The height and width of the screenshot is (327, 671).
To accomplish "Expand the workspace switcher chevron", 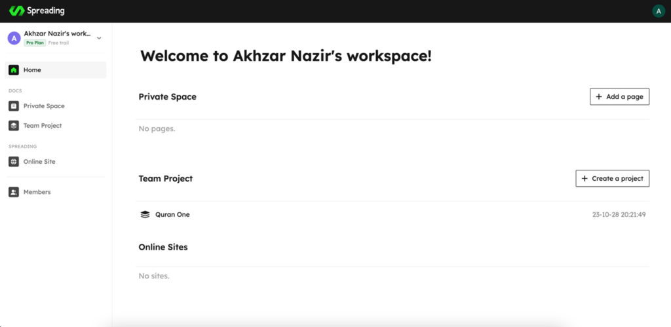I will [x=99, y=38].
